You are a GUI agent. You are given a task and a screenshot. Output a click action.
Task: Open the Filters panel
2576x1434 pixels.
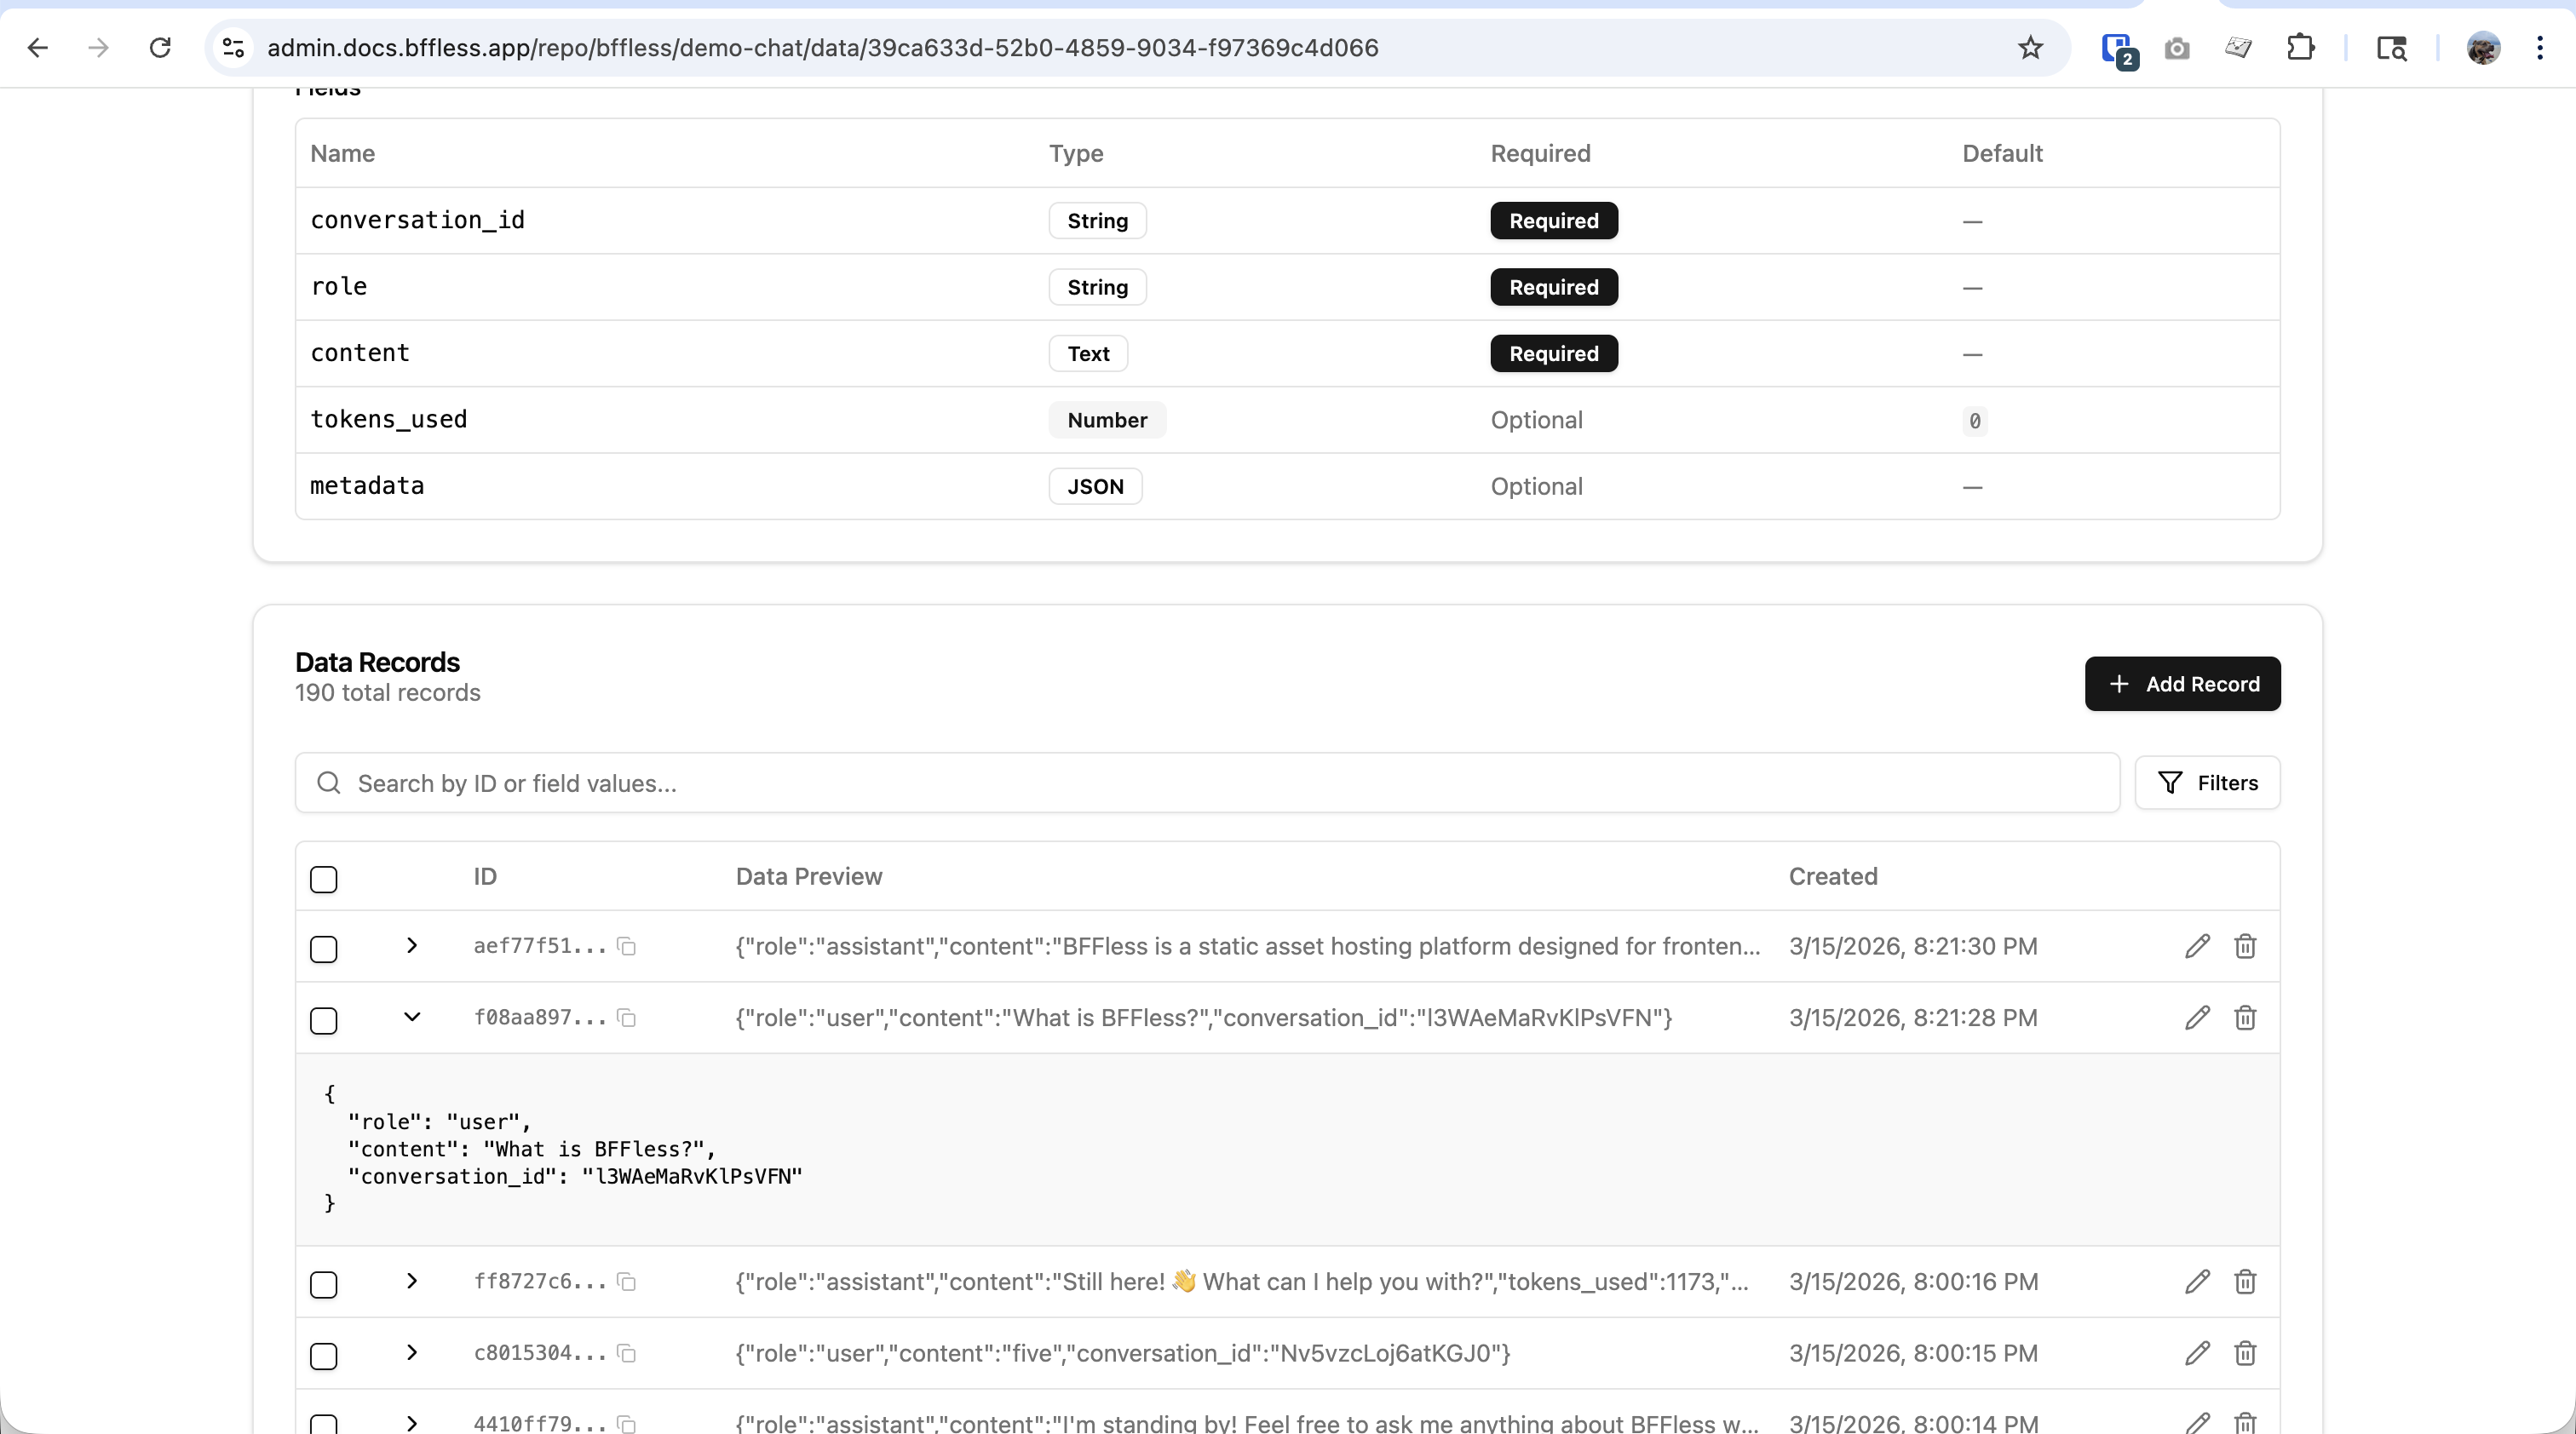point(2207,783)
